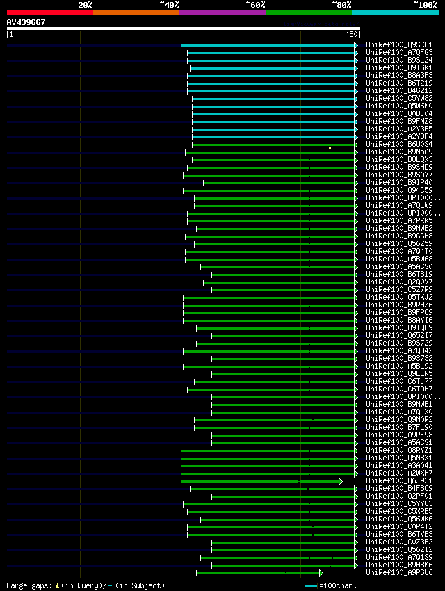This screenshot has width=445, height=591.
Task: Click the white AV439667 query sequence bar
Action: [184, 29]
